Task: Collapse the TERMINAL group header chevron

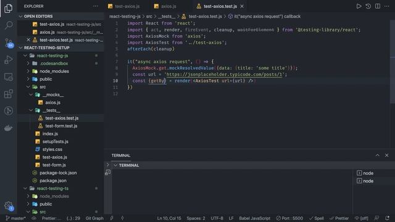Action: coord(115,165)
